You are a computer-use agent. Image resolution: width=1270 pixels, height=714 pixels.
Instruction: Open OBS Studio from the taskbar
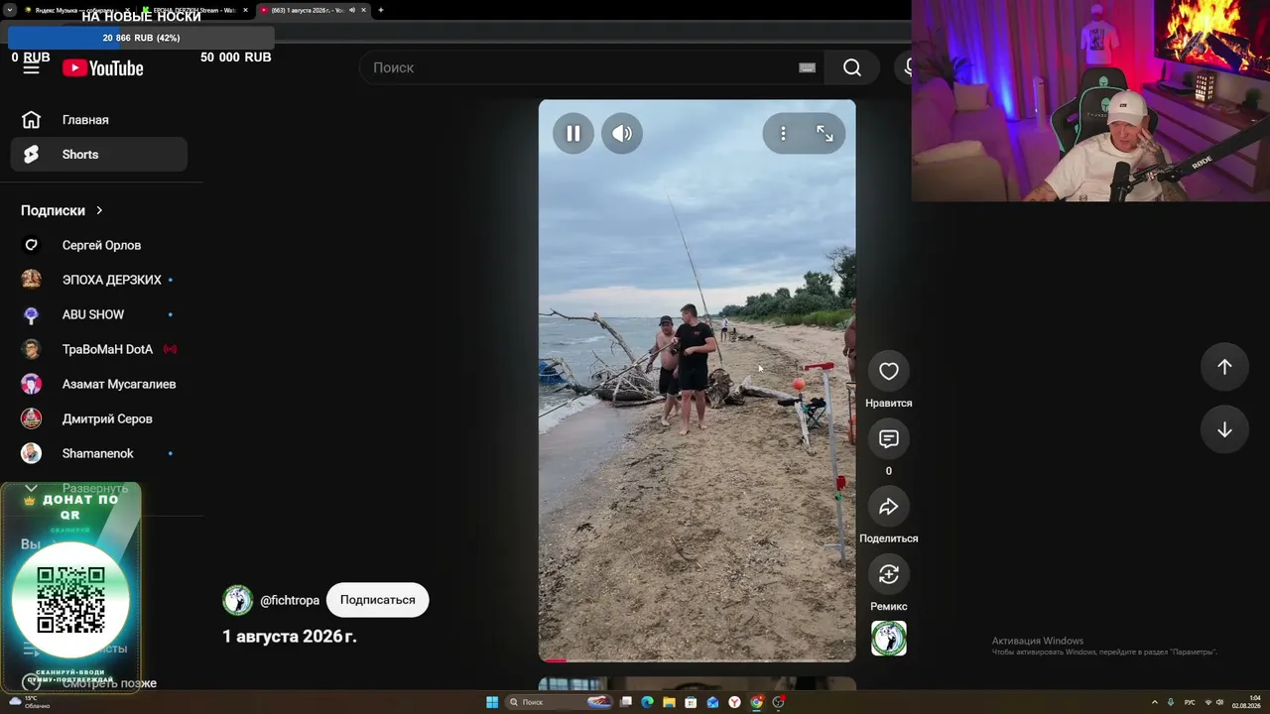pyautogui.click(x=779, y=702)
